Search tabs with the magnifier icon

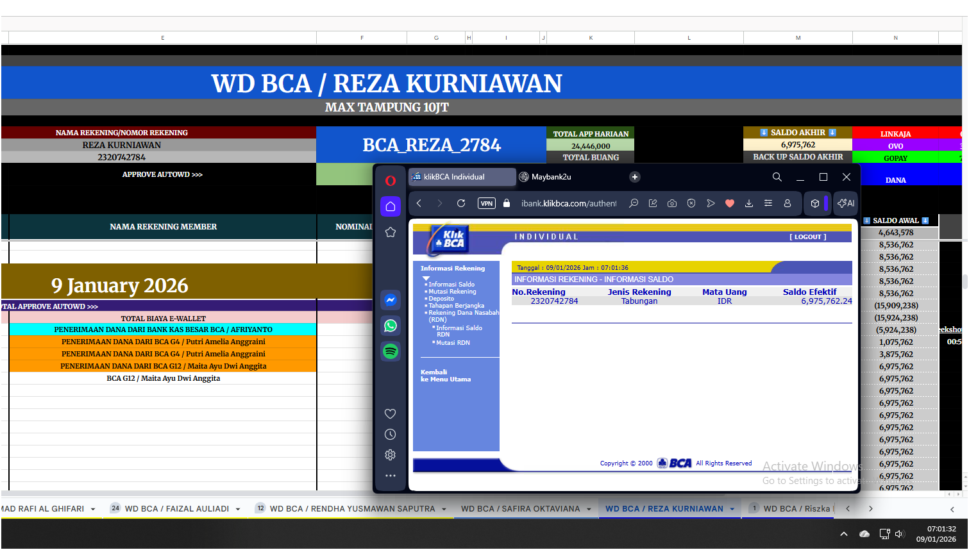point(777,177)
